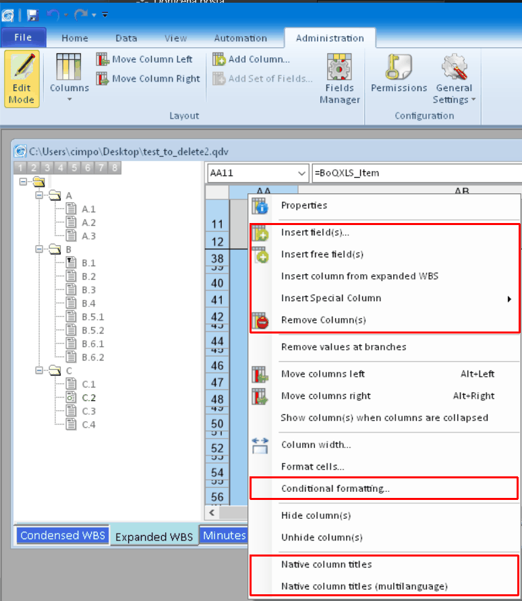The height and width of the screenshot is (601, 522).
Task: Switch to the Data ribbon tab
Action: 126,38
